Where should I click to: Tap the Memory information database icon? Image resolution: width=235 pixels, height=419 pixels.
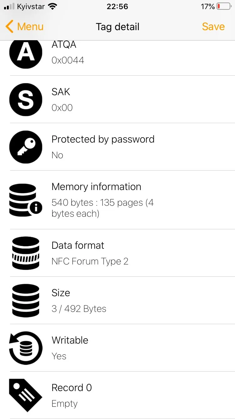click(x=26, y=200)
